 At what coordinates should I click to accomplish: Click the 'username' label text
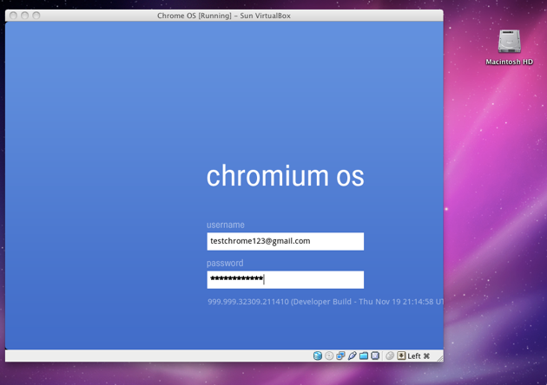click(226, 225)
